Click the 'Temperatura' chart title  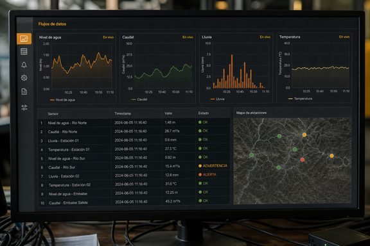290,37
